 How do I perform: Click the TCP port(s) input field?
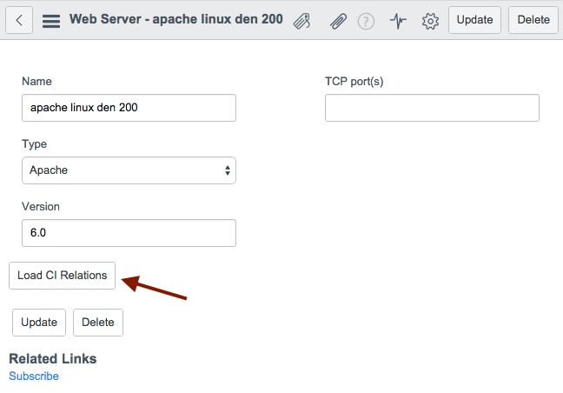(x=432, y=108)
